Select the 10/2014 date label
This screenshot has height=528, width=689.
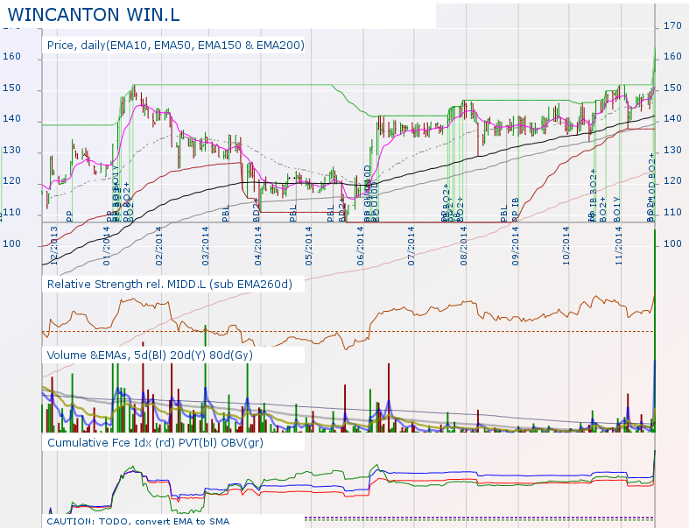pyautogui.click(x=566, y=245)
